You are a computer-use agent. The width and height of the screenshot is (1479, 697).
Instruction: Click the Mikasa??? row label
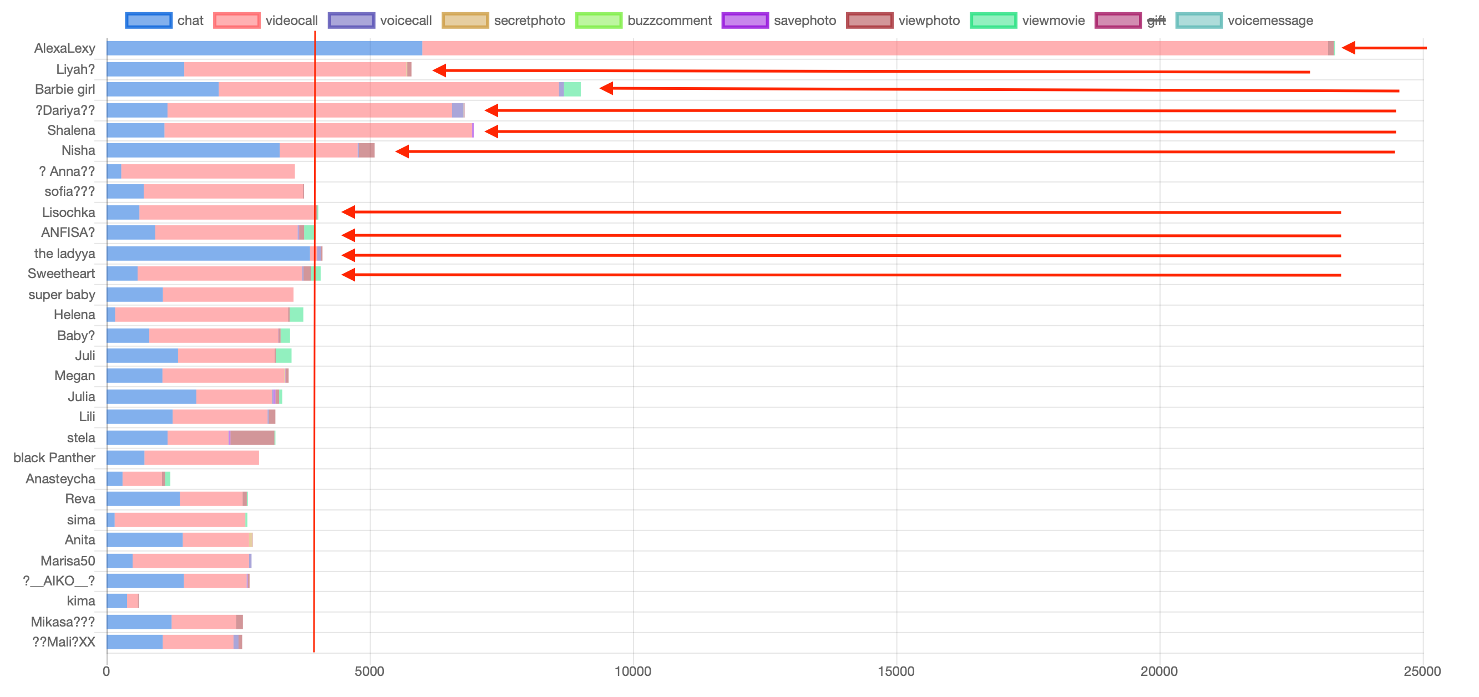(x=63, y=623)
